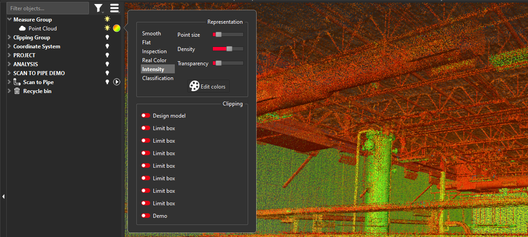Click the Point Cloud color representation icon
This screenshot has width=528, height=237.
coord(116,29)
